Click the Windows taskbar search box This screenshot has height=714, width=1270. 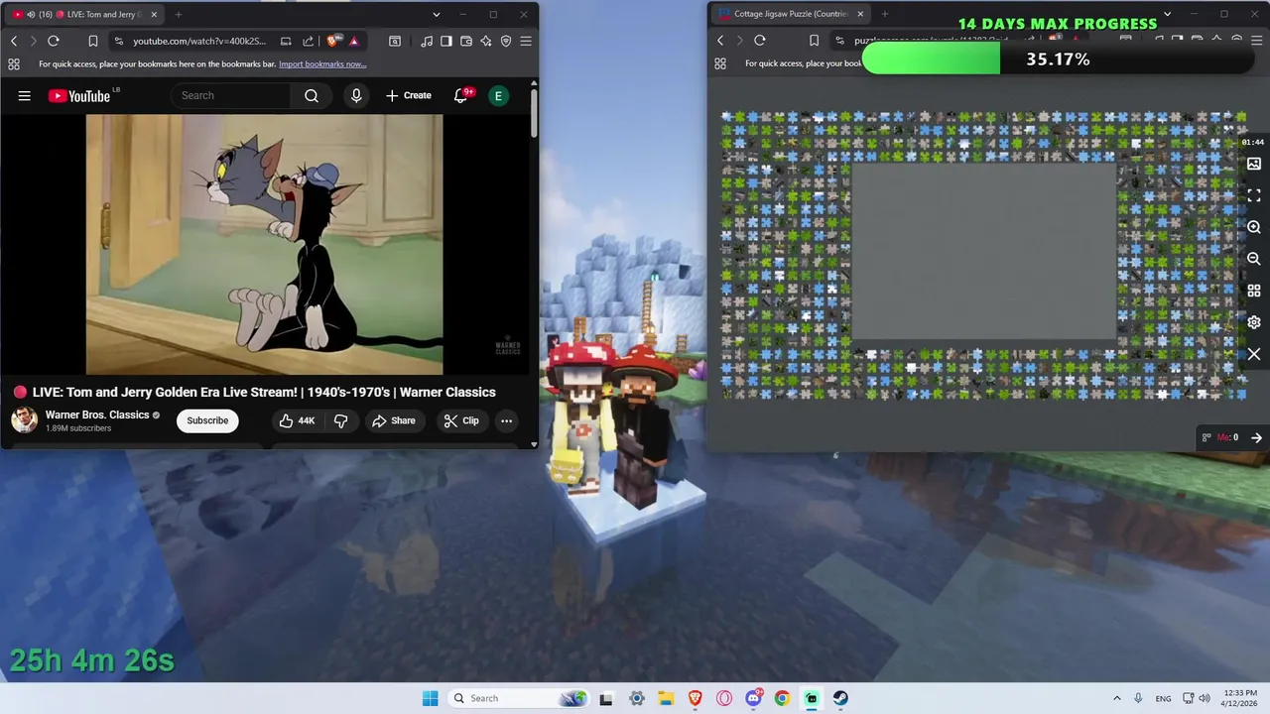(519, 698)
